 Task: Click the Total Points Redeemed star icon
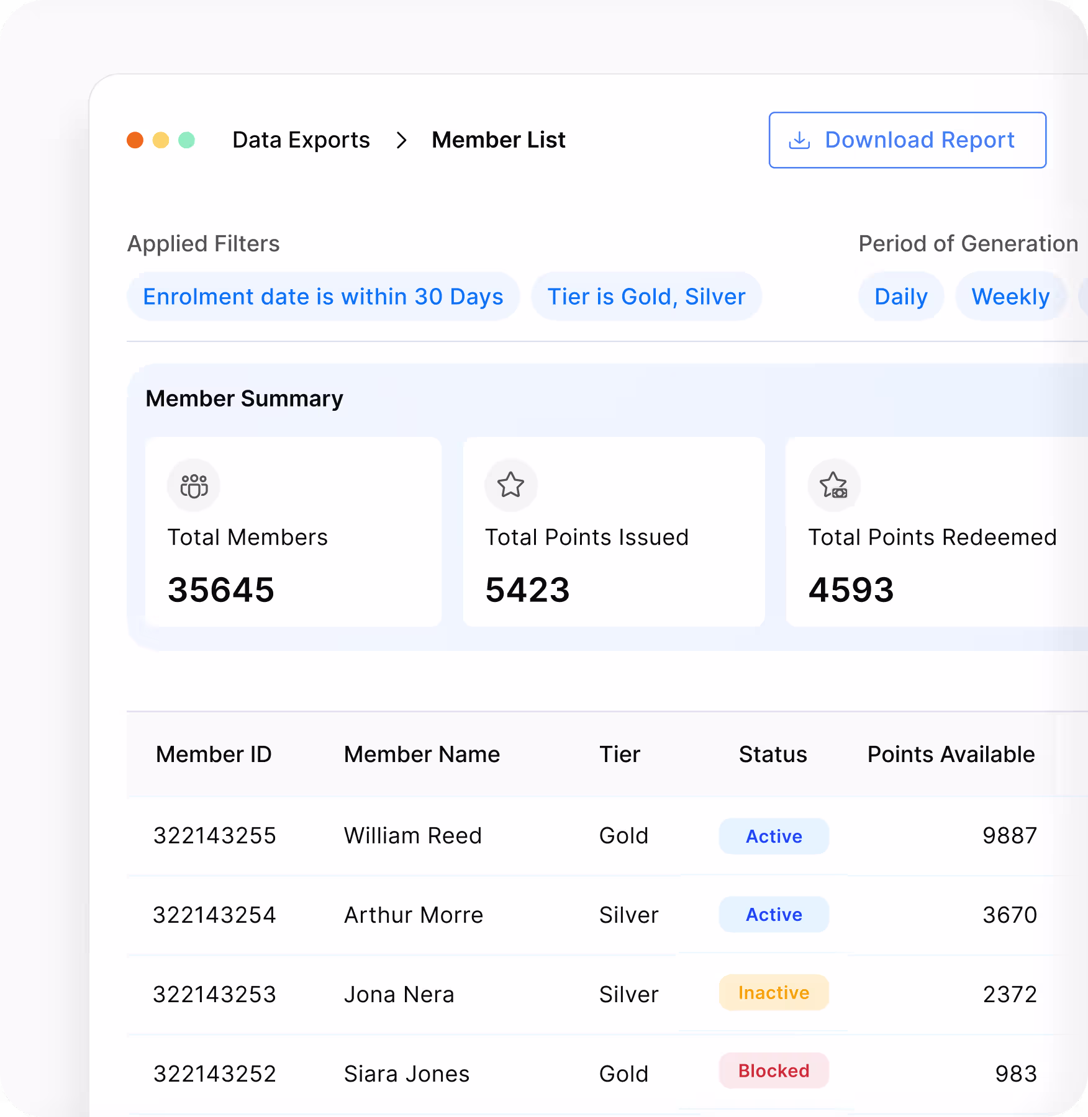click(834, 485)
